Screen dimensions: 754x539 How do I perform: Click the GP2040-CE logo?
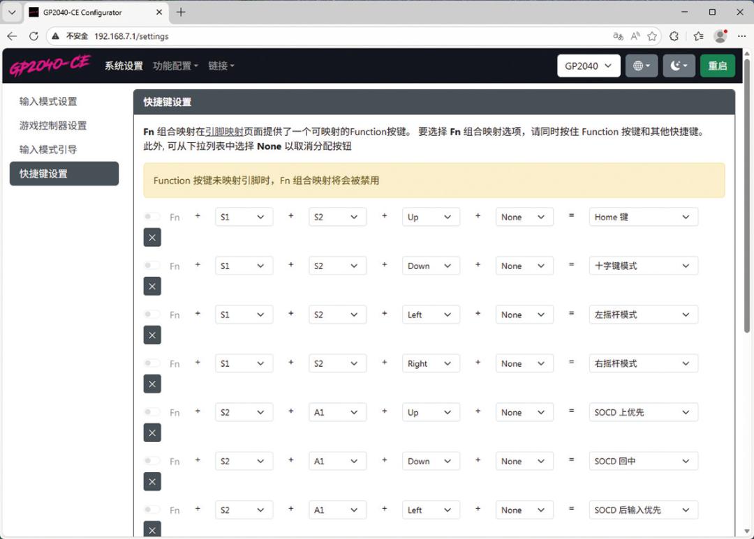point(50,66)
